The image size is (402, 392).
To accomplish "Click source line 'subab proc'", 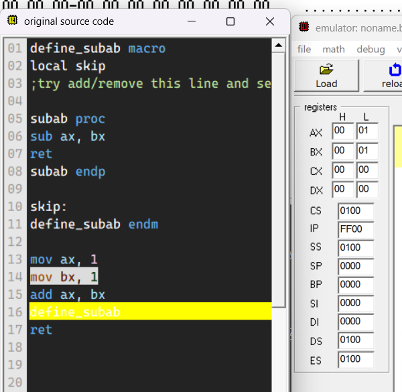I will click(x=68, y=119).
